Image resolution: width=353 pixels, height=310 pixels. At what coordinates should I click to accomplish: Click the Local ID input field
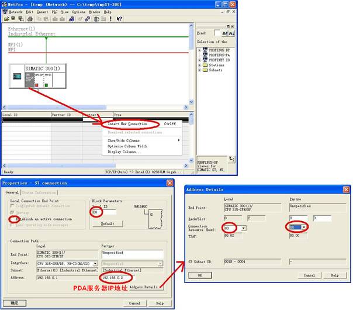click(x=104, y=212)
